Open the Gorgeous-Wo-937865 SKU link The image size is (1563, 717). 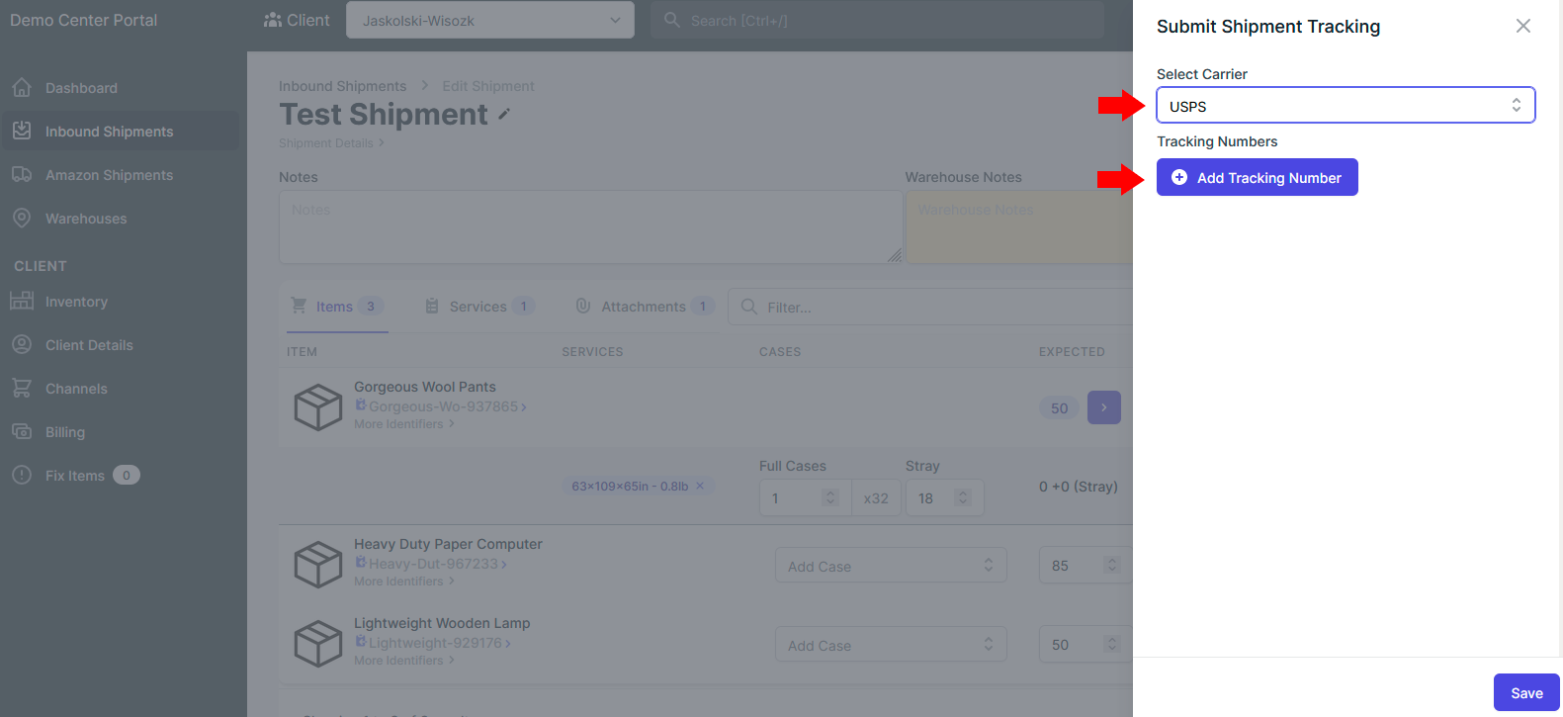441,406
